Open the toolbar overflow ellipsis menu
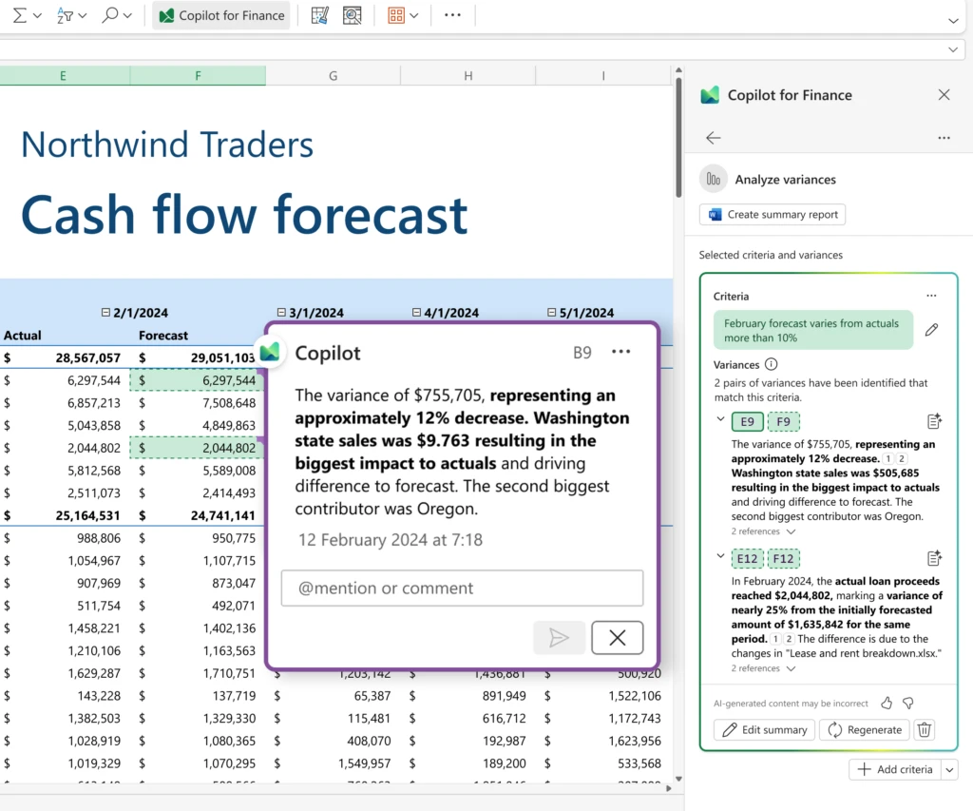This screenshot has height=811, width=973. (453, 15)
